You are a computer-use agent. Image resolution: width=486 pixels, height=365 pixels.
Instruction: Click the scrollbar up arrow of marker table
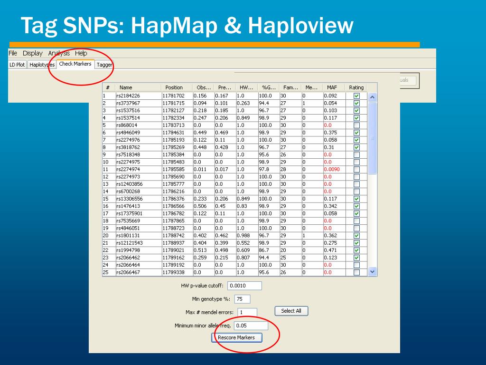coord(372,97)
